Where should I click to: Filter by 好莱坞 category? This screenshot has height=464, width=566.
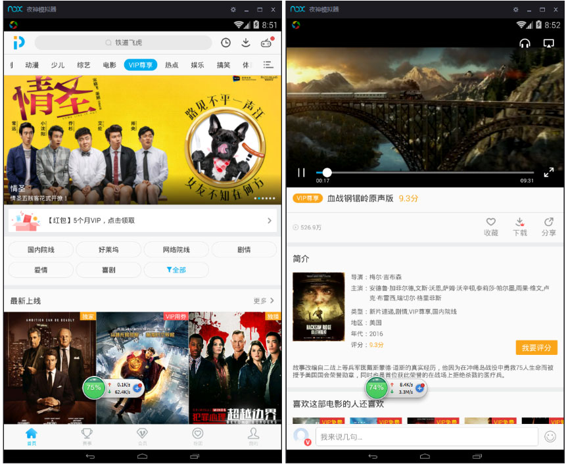click(x=108, y=250)
